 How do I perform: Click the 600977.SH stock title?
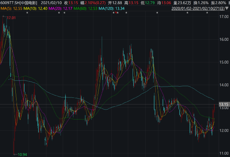click(x=19, y=3)
